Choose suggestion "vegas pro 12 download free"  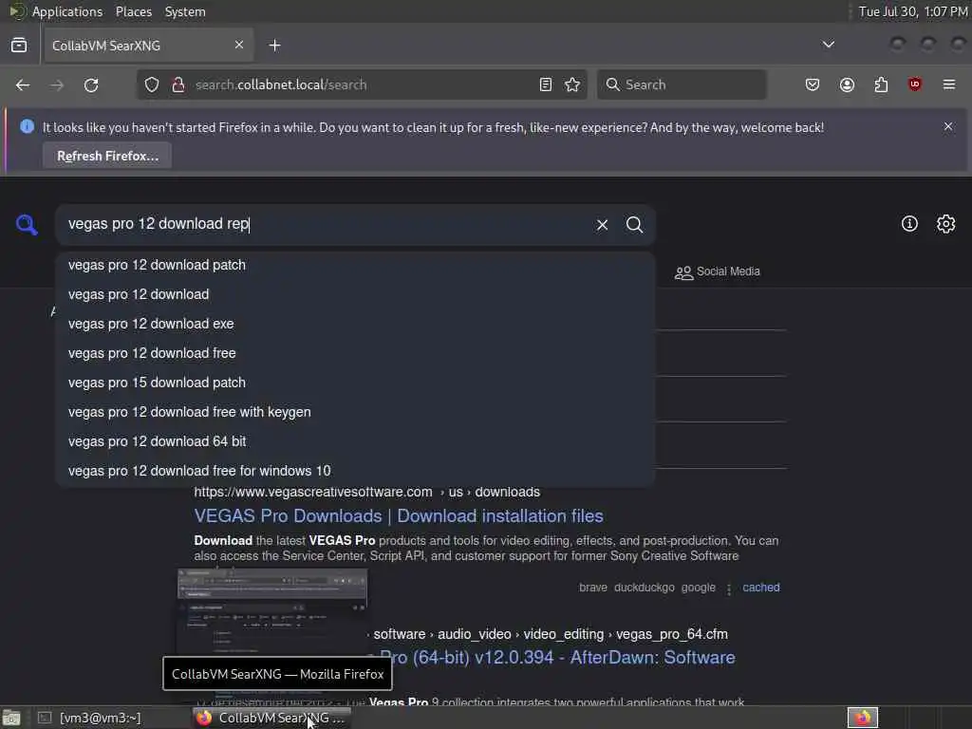click(x=355, y=353)
